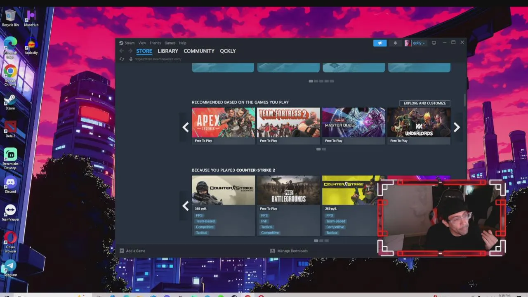Click Explore and Customize button
Viewport: 528px width, 297px height.
(x=425, y=103)
